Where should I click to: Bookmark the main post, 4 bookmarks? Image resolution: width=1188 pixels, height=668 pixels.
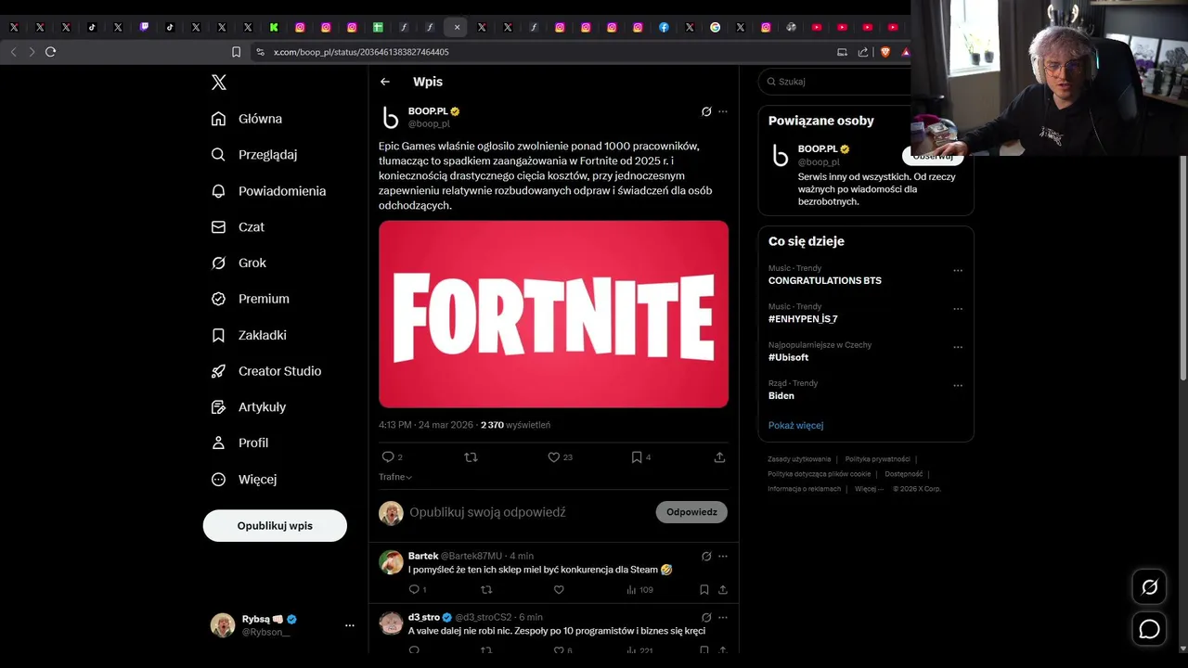pyautogui.click(x=640, y=457)
